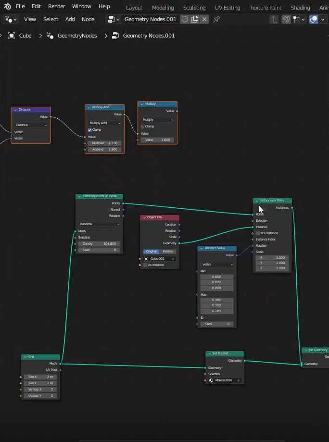Select Relative transform space button
The image size is (329, 442).
click(x=168, y=252)
